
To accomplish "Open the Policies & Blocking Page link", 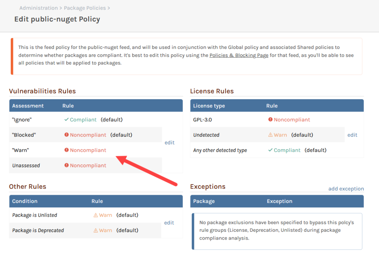I will pyautogui.click(x=239, y=56).
